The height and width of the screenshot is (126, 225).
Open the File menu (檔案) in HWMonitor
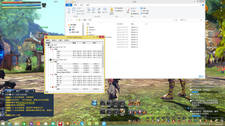(48, 40)
